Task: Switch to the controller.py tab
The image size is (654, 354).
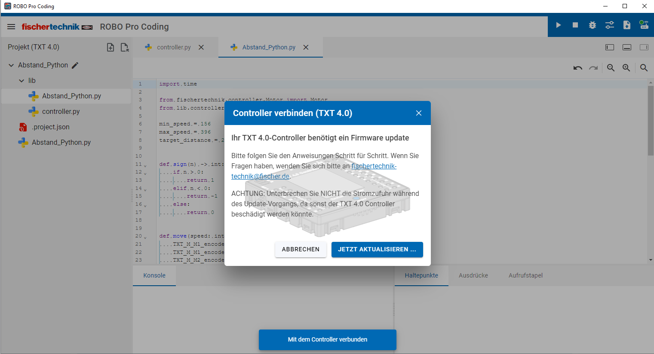Action: point(173,47)
